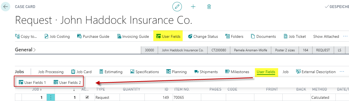
Task: Open the Copy to... action
Action: (x=26, y=36)
